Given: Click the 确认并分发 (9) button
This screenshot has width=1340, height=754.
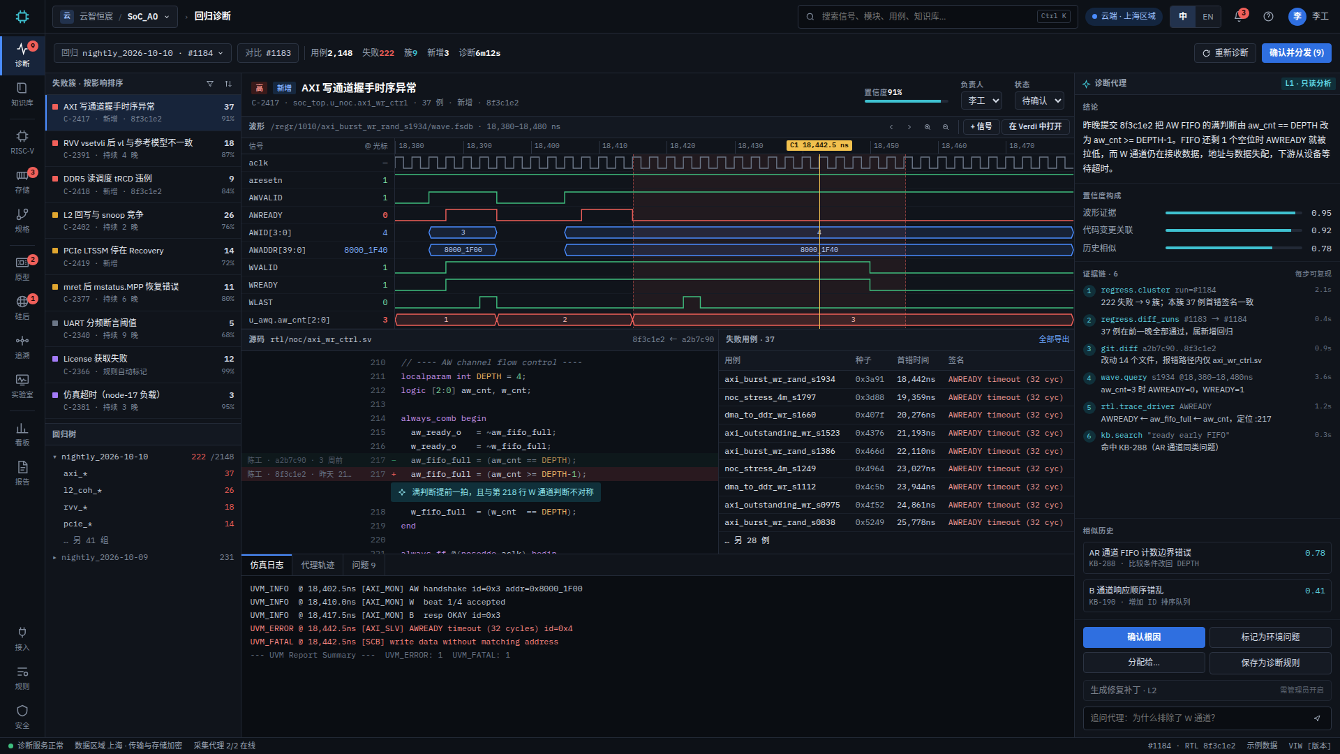Looking at the screenshot, I should pyautogui.click(x=1296, y=53).
